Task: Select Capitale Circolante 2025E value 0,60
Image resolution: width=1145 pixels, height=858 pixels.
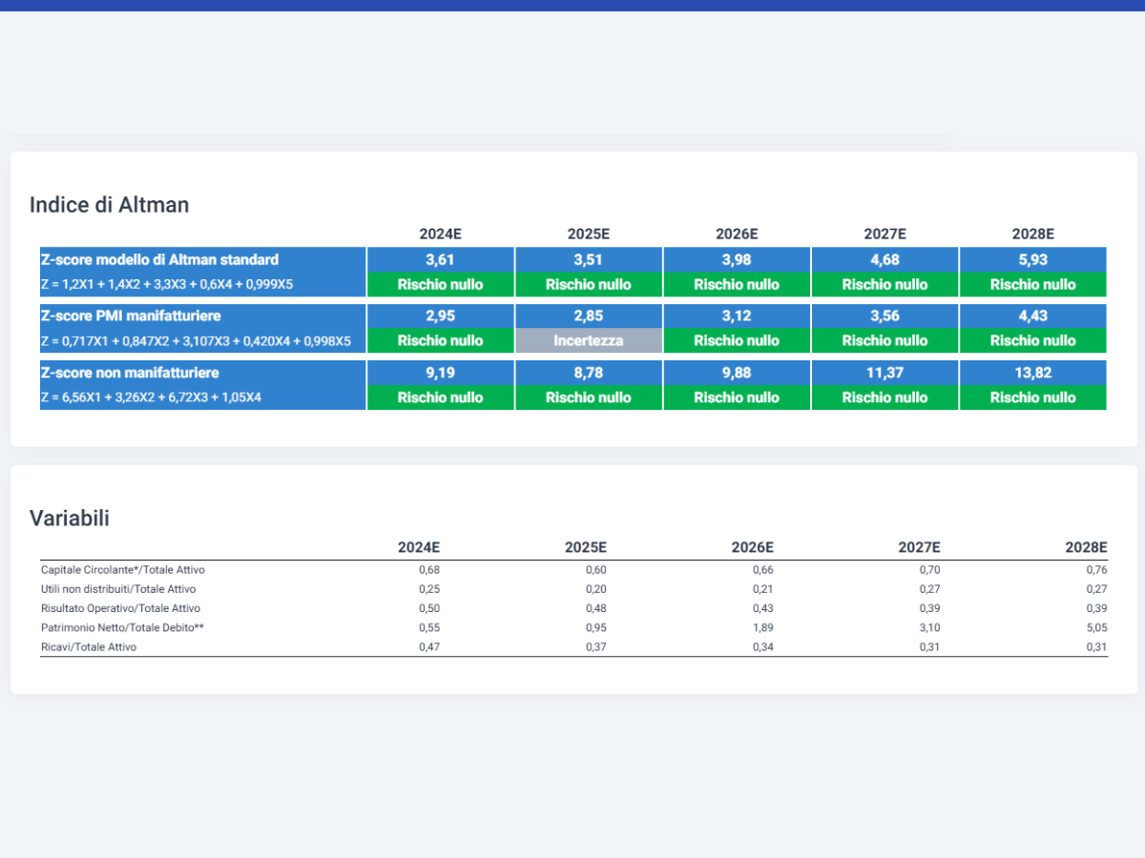Action: point(596,570)
